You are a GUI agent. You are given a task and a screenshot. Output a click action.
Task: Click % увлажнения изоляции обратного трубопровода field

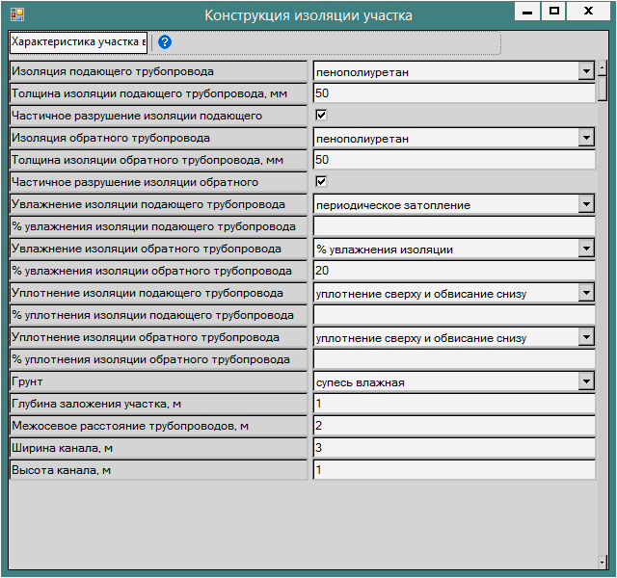(453, 272)
